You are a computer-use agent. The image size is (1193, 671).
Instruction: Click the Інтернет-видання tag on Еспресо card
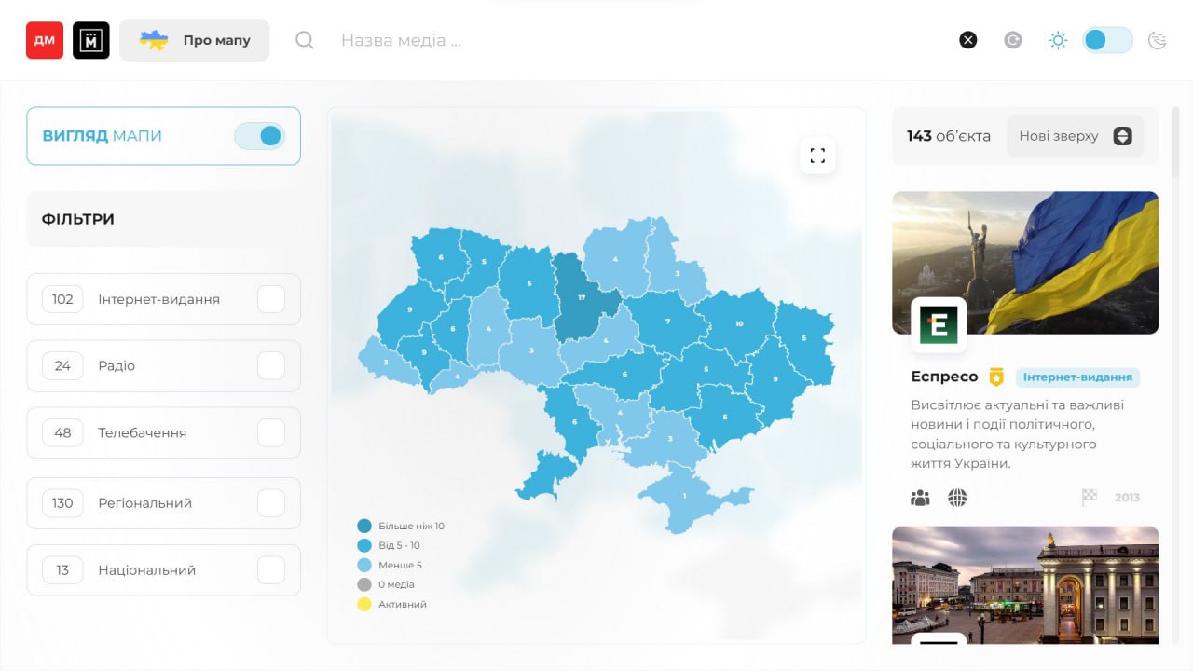pos(1077,377)
